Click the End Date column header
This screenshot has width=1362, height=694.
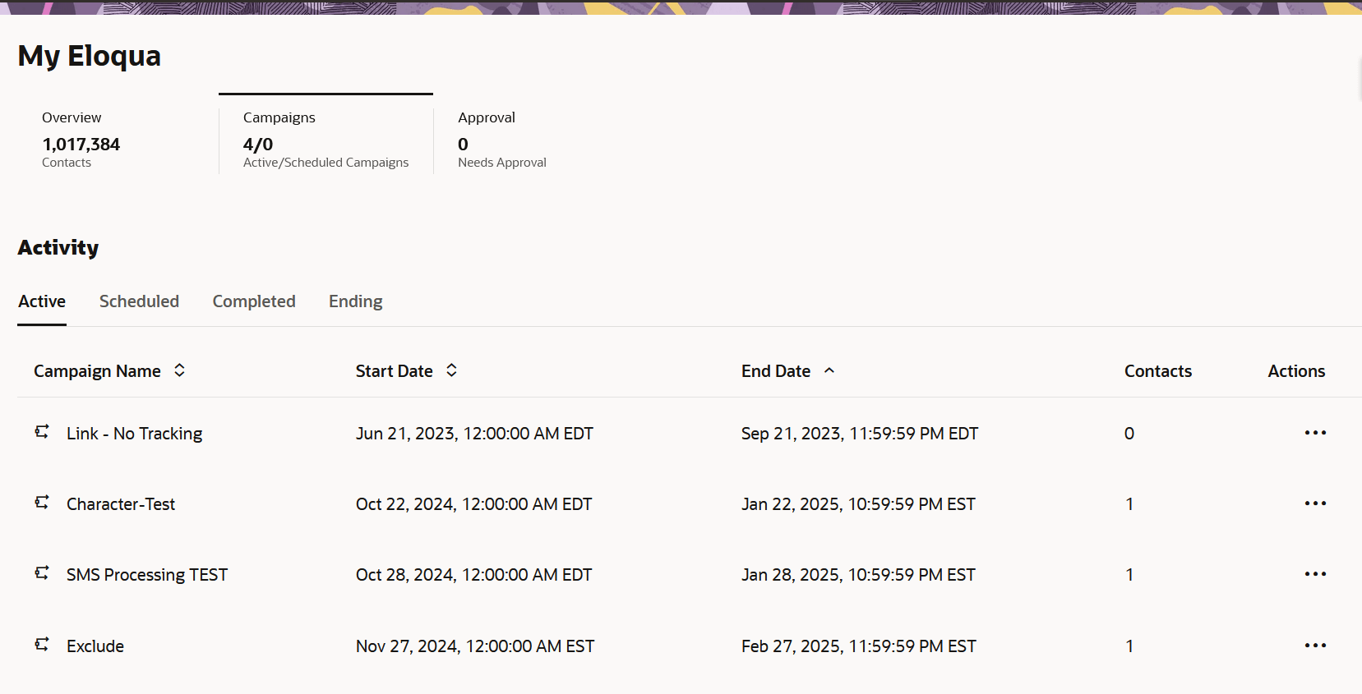click(776, 371)
